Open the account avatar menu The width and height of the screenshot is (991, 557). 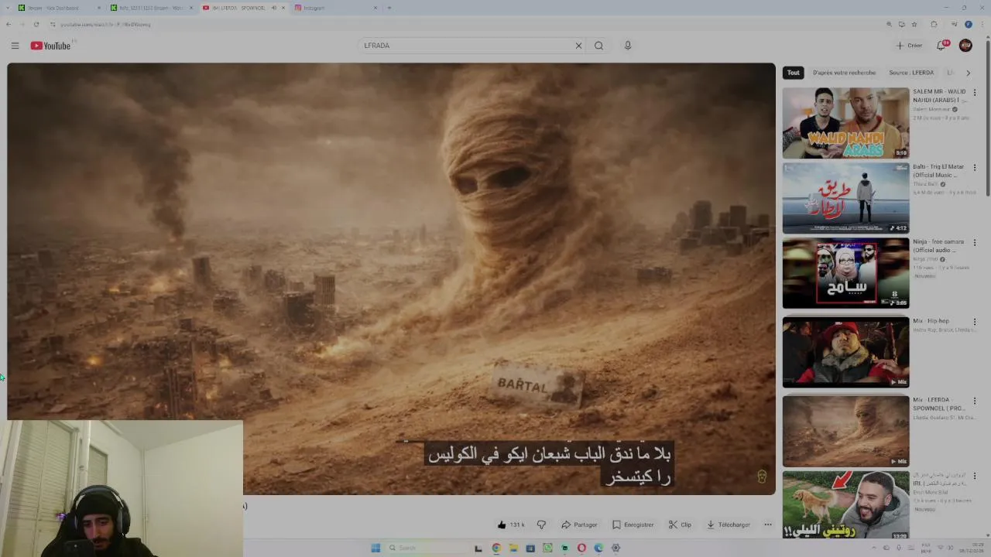point(965,46)
